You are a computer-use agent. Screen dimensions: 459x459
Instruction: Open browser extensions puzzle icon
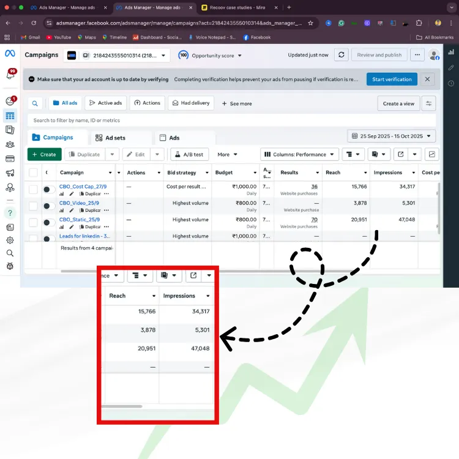click(x=419, y=23)
